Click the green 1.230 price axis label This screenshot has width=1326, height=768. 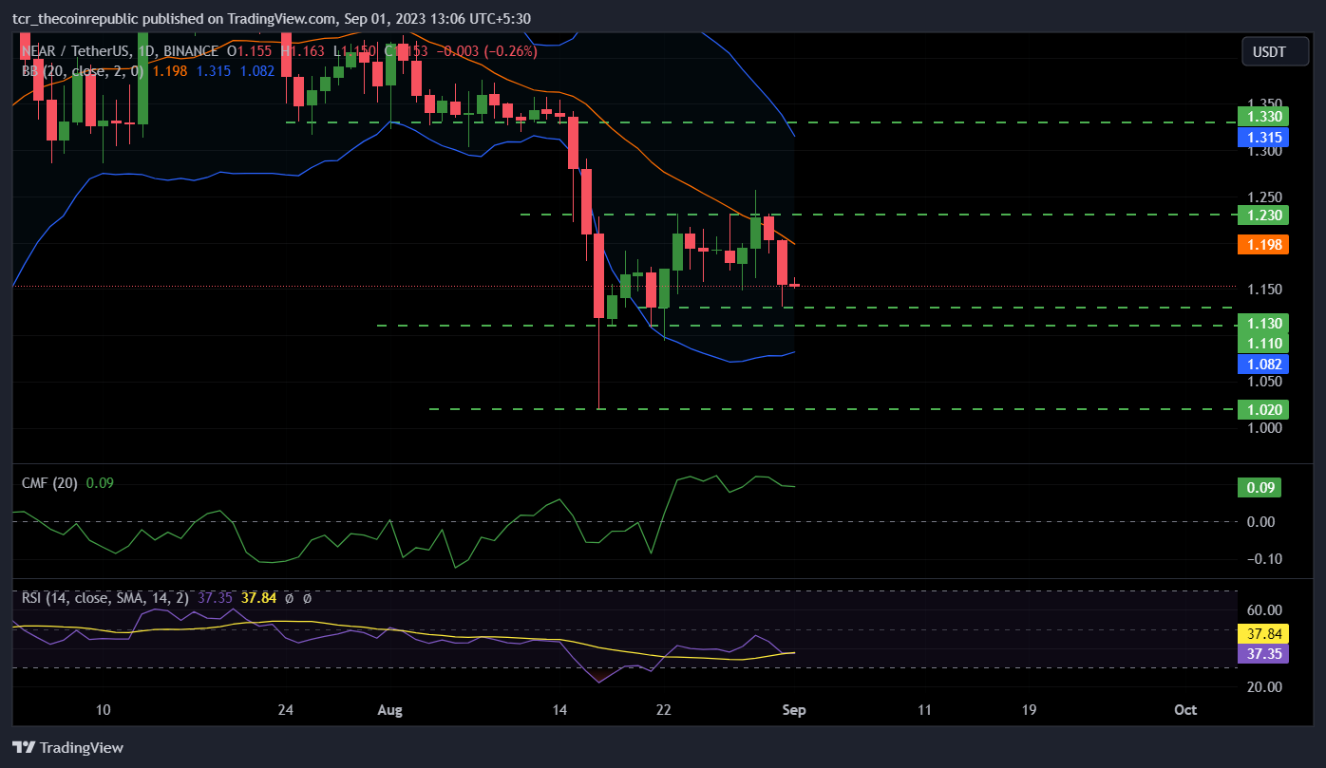1262,215
